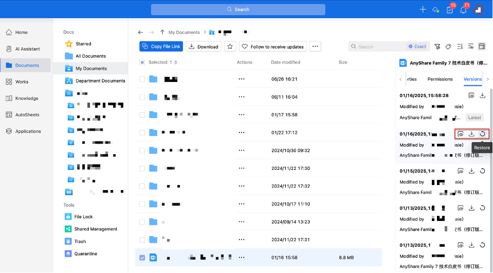This screenshot has height=273, width=493.
Task: Toggle the details side panel icon
Action: pos(482,47)
